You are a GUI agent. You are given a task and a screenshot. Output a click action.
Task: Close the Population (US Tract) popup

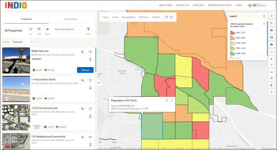coord(172,100)
